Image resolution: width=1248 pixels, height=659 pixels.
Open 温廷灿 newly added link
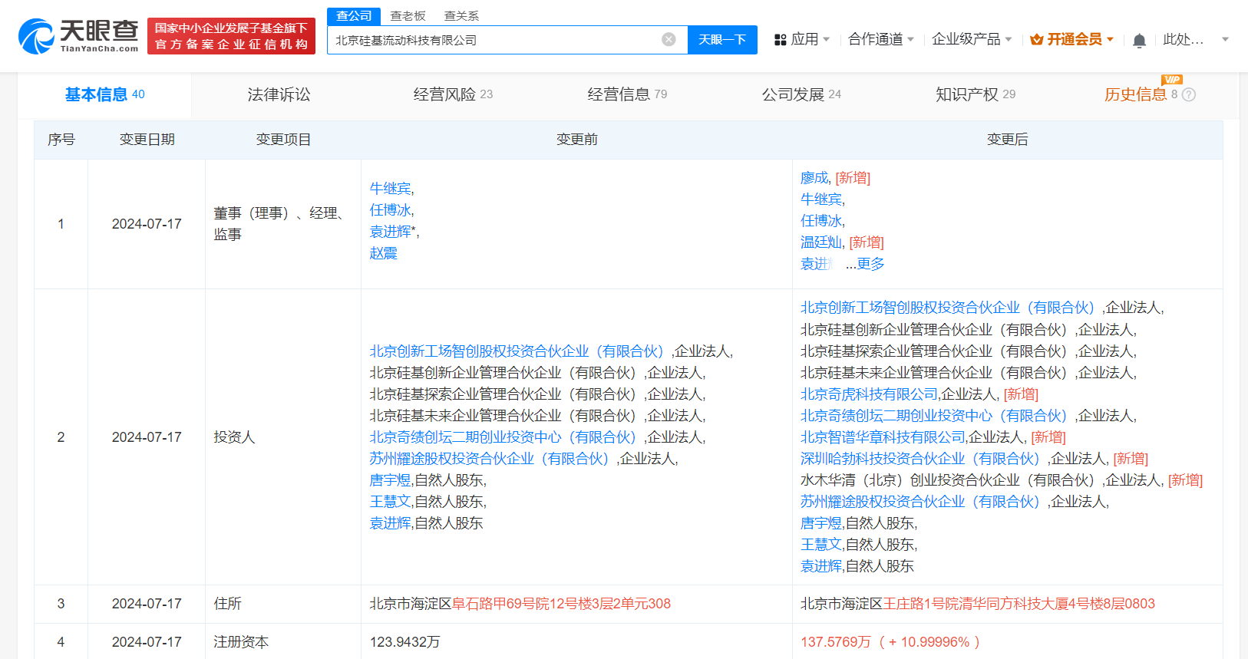(821, 242)
